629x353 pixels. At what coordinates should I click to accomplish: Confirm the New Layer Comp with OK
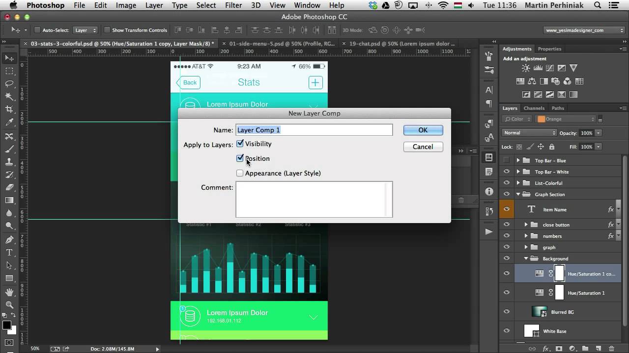(423, 130)
